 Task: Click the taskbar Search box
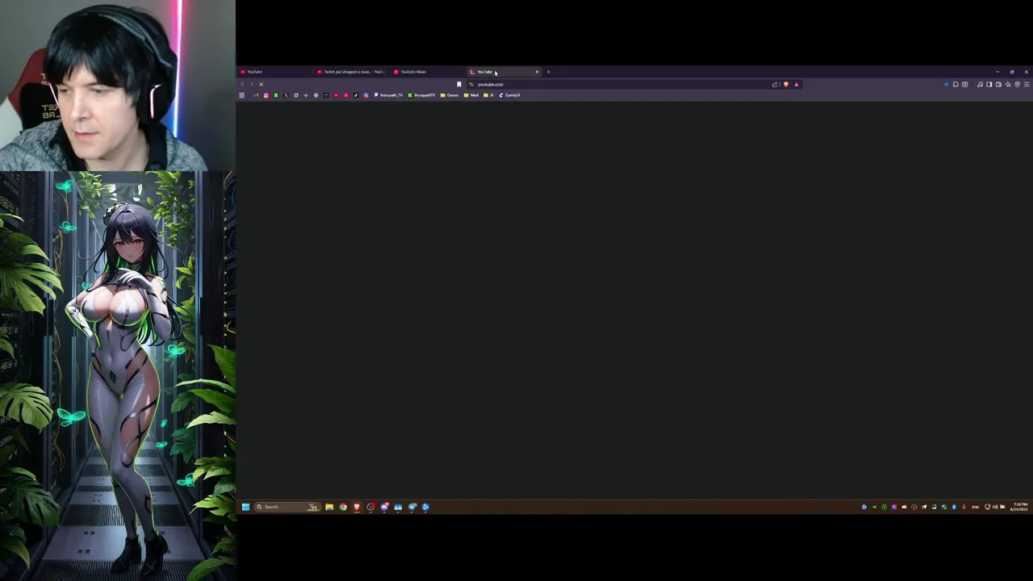[x=287, y=507]
